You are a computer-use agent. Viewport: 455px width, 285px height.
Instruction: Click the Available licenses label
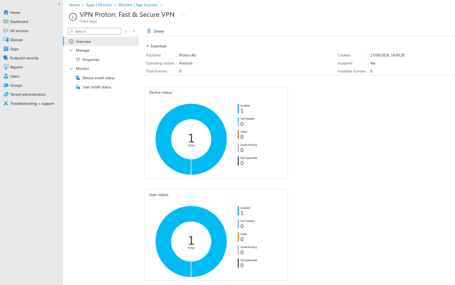351,71
